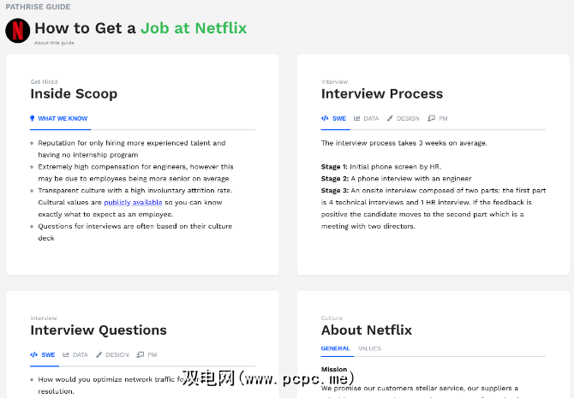Image resolution: width=574 pixels, height=398 pixels.
Task: Select the DESIGN pencil icon under Interview Questions
Action: [x=99, y=354]
